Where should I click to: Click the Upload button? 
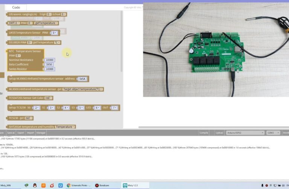tap(219, 133)
